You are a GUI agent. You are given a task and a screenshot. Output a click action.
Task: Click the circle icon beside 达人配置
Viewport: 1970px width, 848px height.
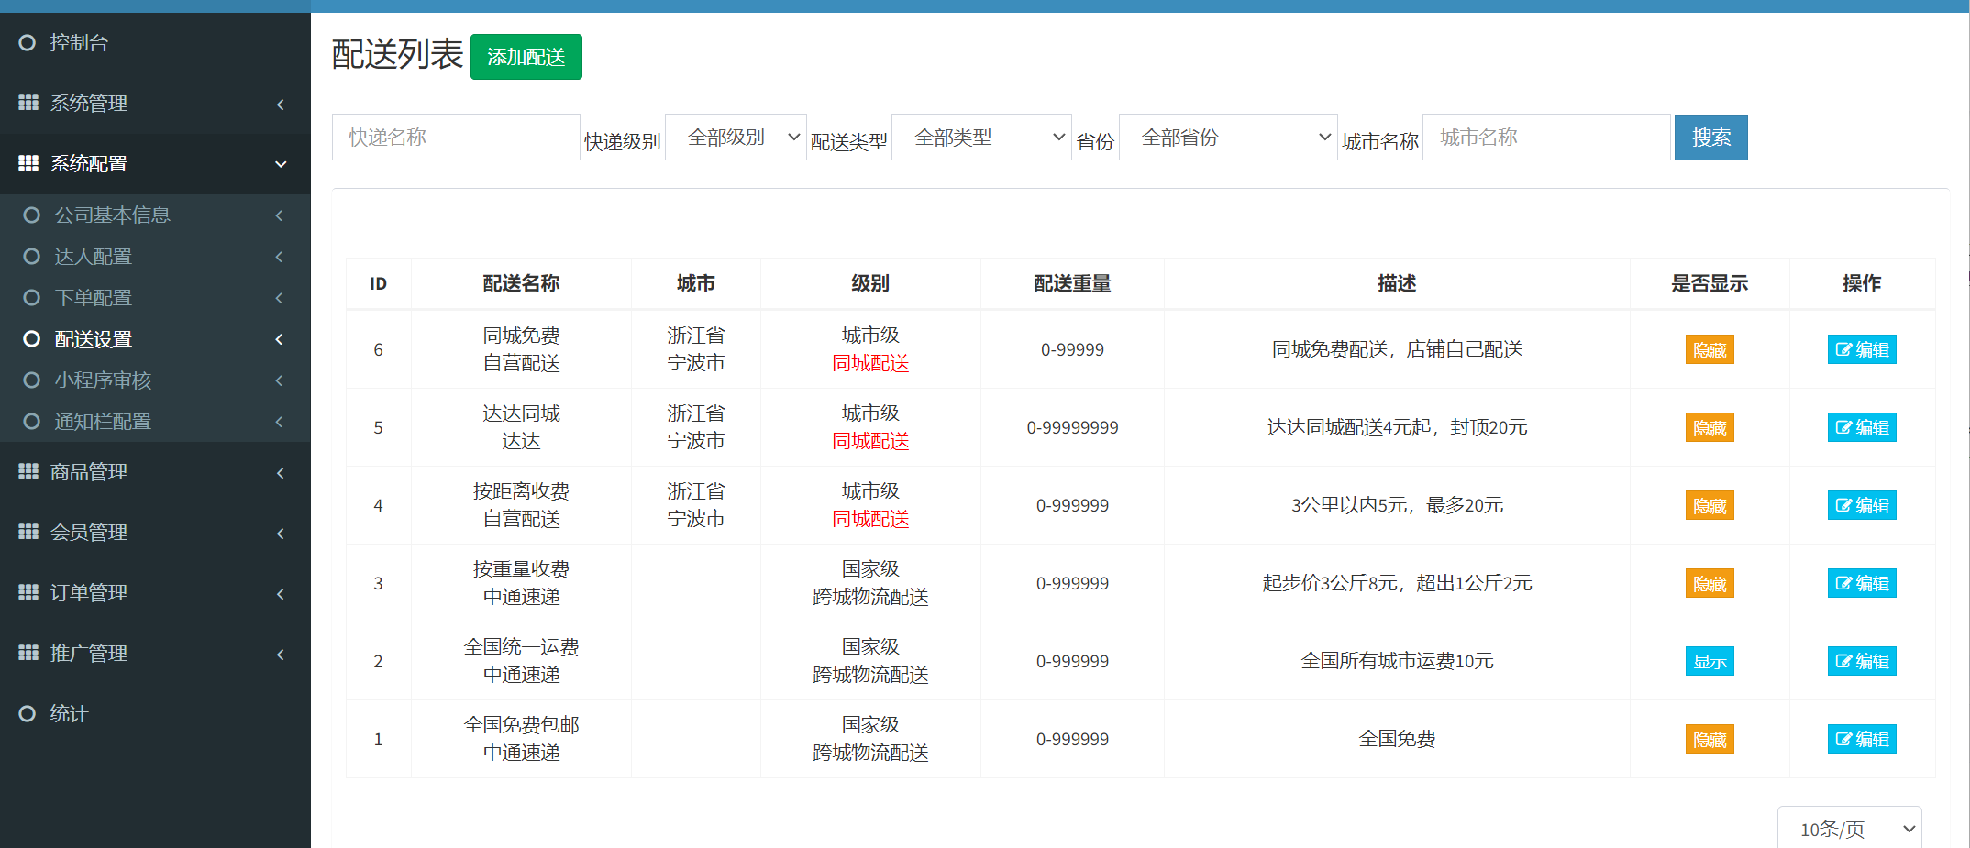tap(32, 257)
